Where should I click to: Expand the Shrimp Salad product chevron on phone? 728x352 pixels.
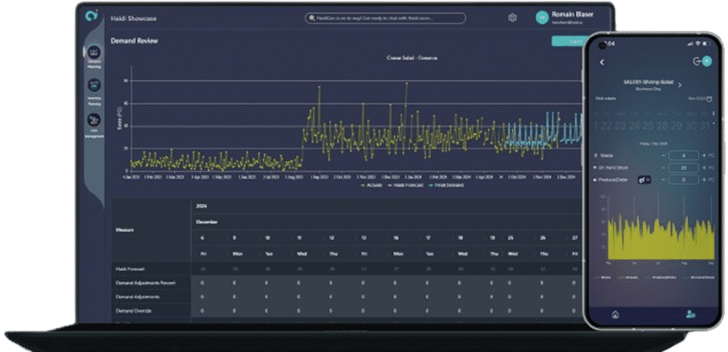[x=680, y=85]
